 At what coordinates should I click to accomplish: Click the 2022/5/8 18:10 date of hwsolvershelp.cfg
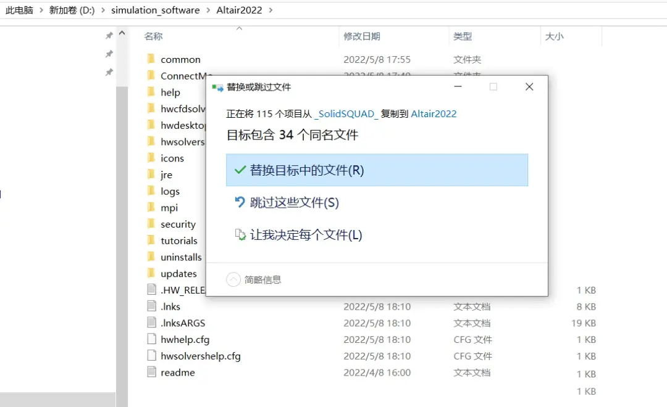pyautogui.click(x=377, y=356)
